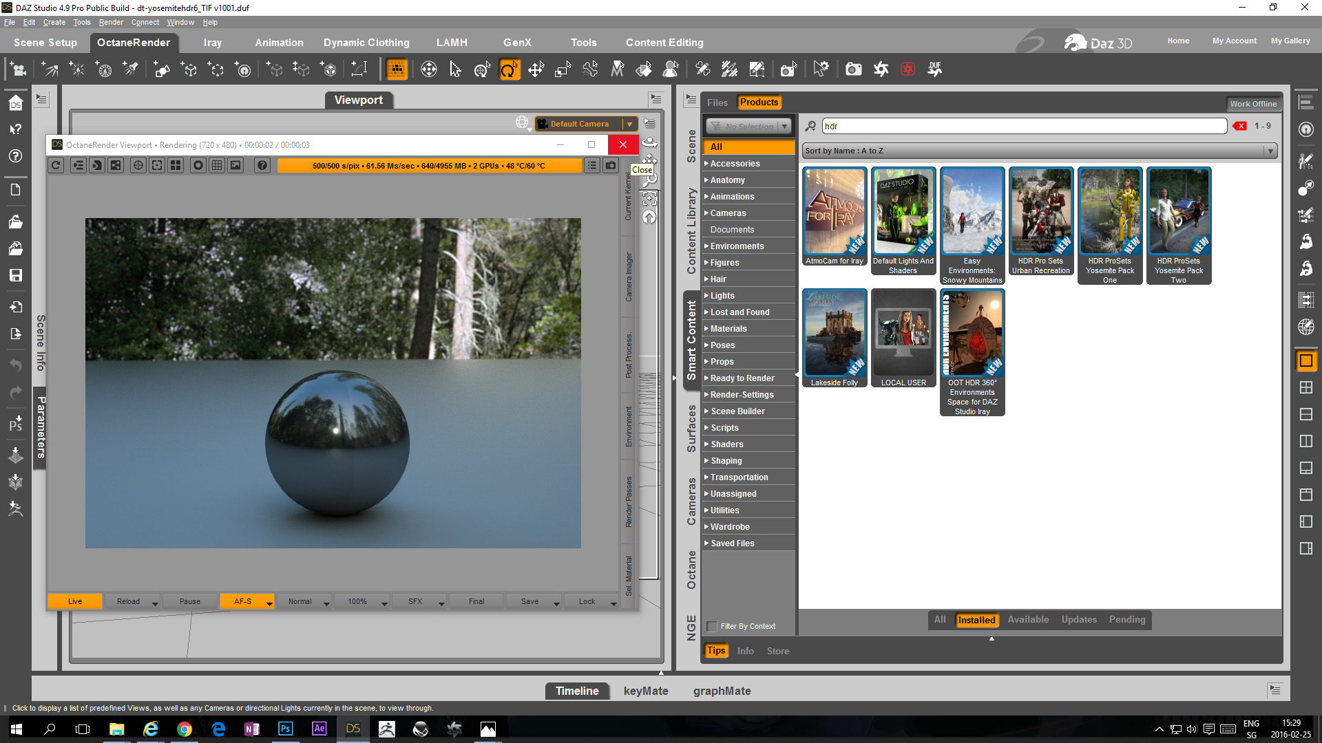
Task: Click camera snapshot icon in Octane viewport
Action: (x=611, y=165)
